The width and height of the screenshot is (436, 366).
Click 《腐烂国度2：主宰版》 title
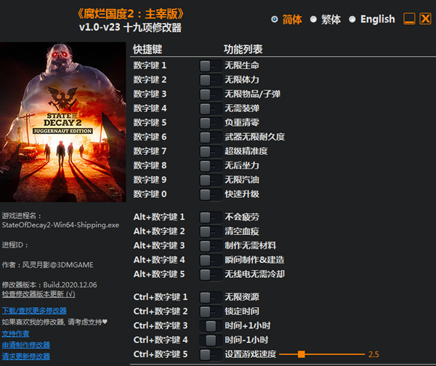[130, 14]
